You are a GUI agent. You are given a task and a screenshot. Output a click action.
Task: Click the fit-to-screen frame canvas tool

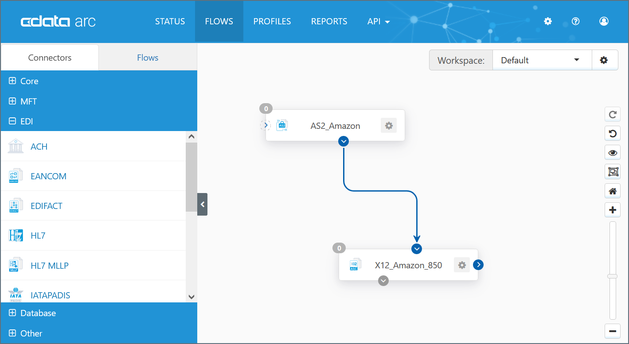pos(613,172)
